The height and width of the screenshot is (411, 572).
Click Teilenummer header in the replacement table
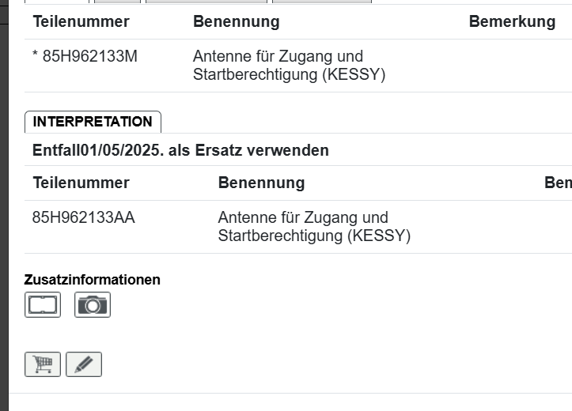(x=81, y=183)
